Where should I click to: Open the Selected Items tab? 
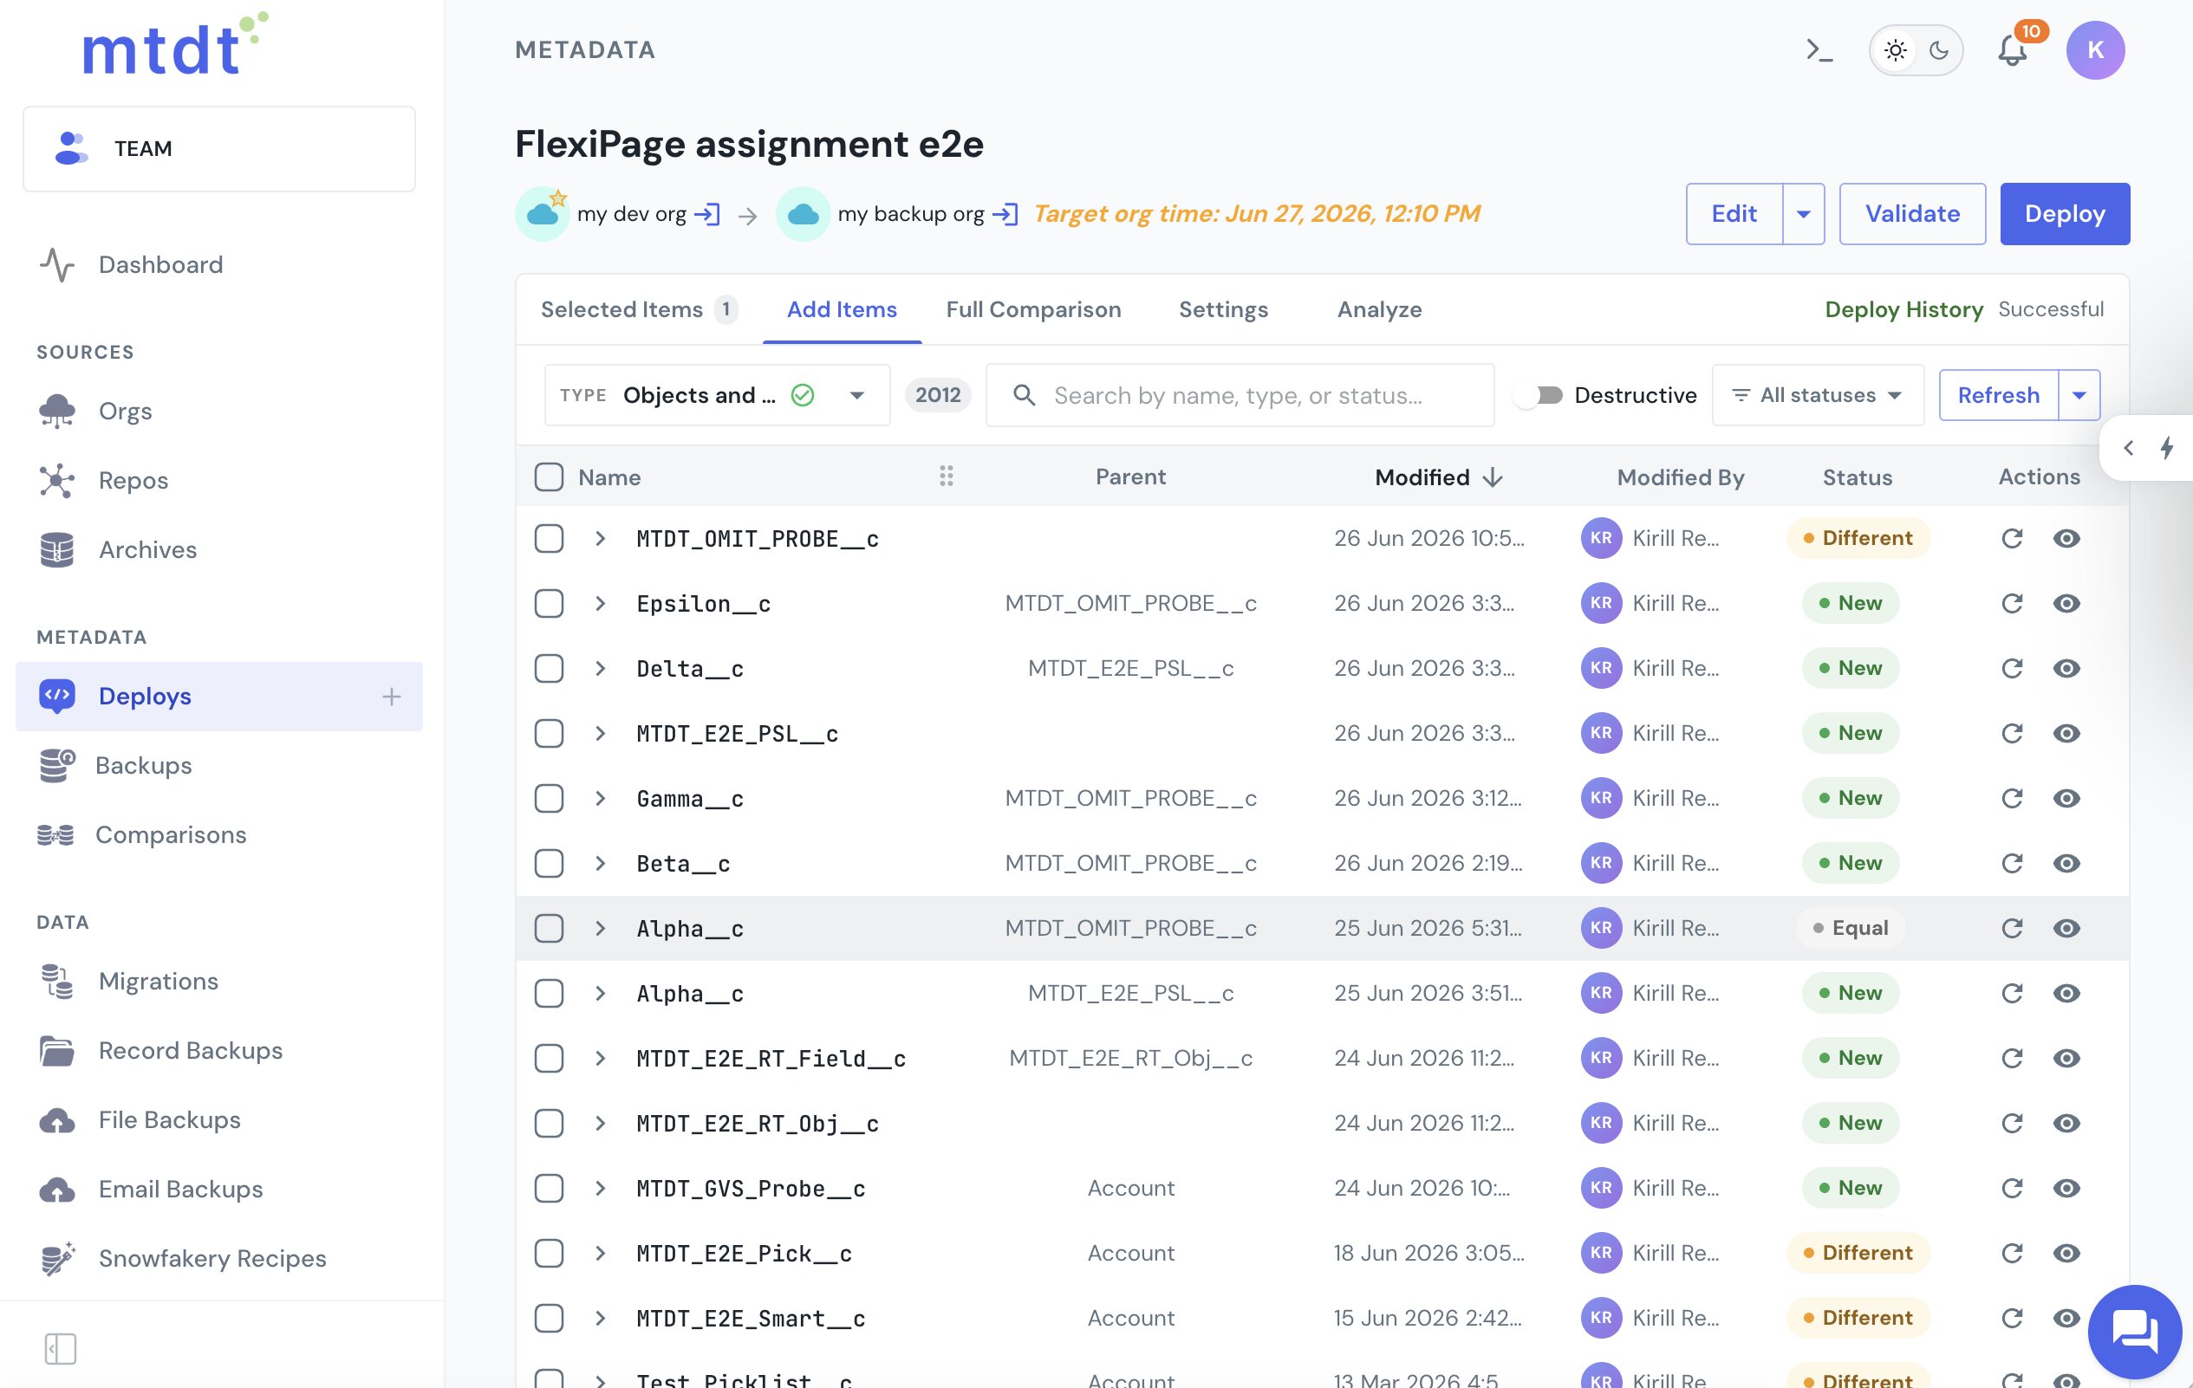click(x=639, y=309)
